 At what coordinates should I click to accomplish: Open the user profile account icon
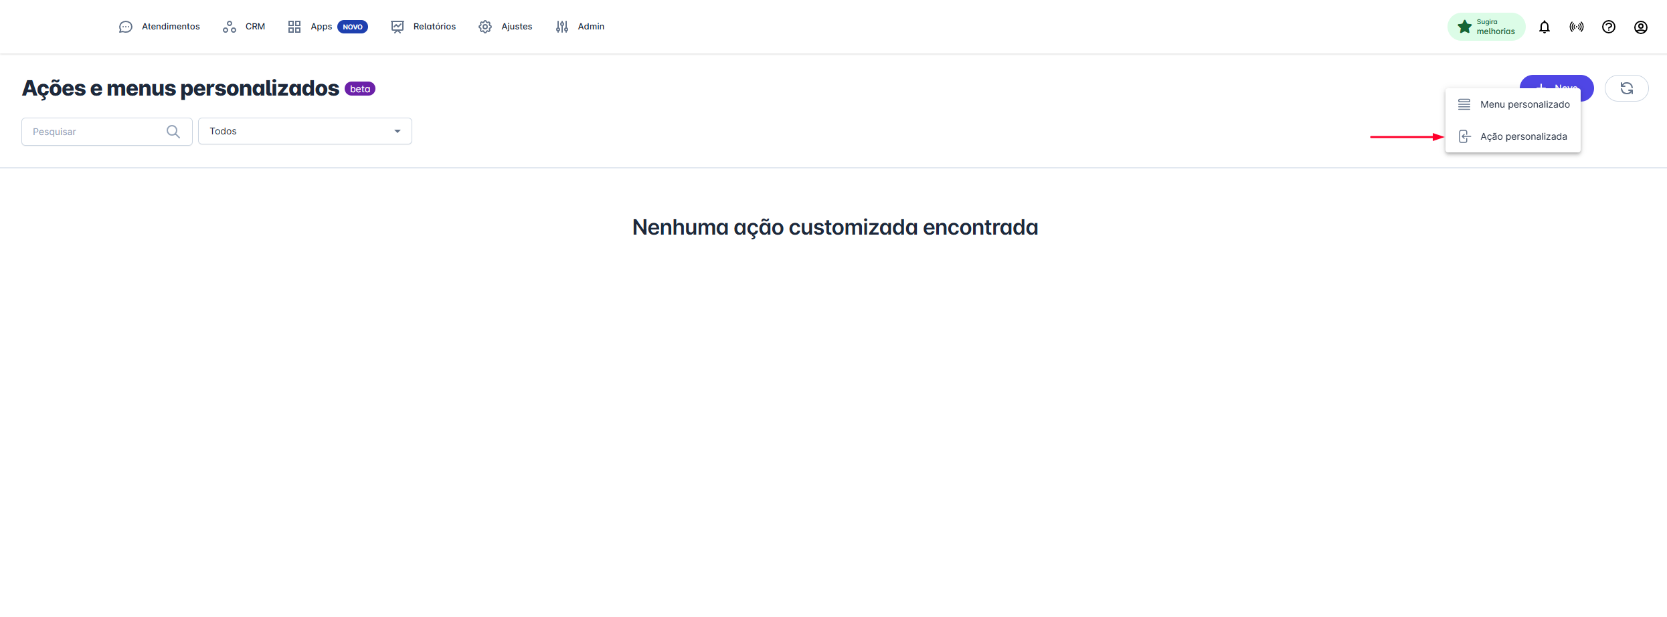pyautogui.click(x=1640, y=27)
